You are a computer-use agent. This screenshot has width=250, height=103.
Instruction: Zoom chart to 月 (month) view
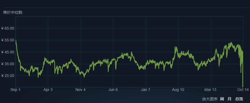tap(229, 99)
